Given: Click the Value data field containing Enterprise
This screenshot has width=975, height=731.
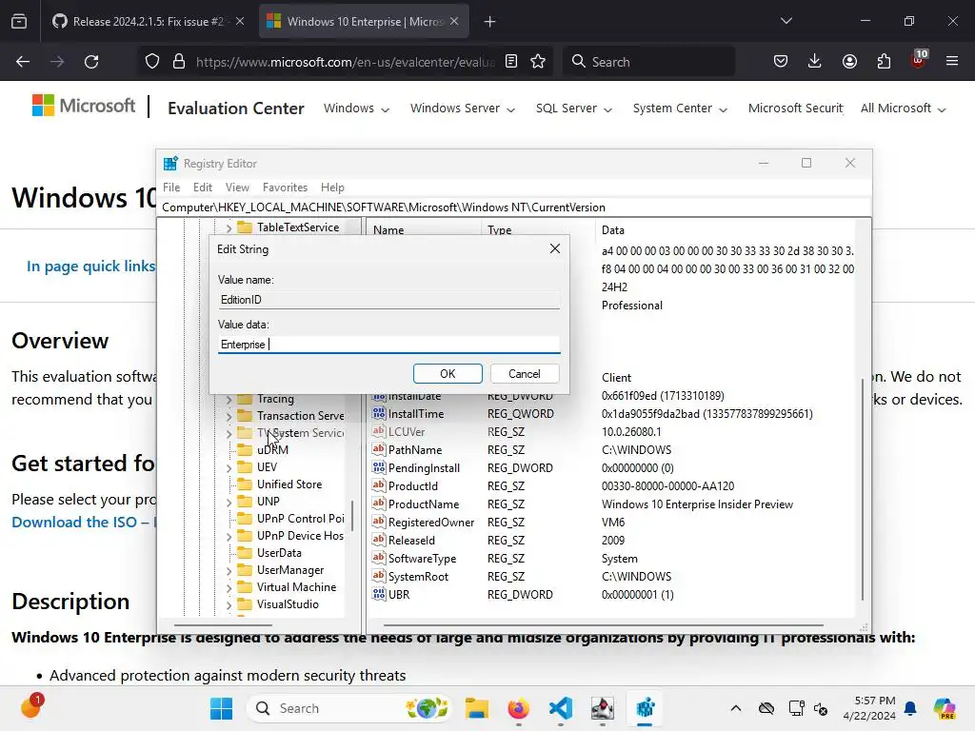Looking at the screenshot, I should coord(389,345).
